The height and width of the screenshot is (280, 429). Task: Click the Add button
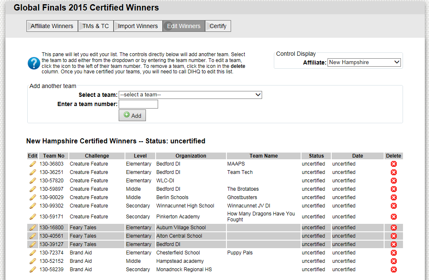(132, 115)
